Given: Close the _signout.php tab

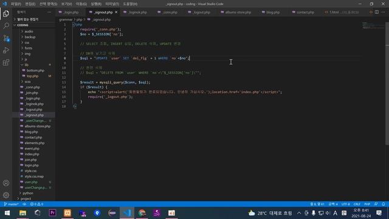Looking at the screenshot, I should tap(116, 12).
